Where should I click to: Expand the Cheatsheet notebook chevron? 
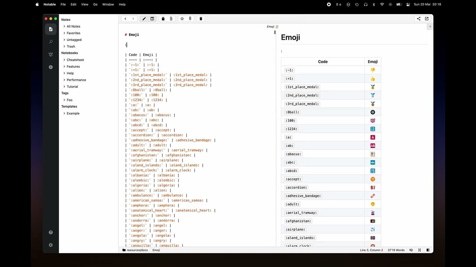click(x=64, y=60)
